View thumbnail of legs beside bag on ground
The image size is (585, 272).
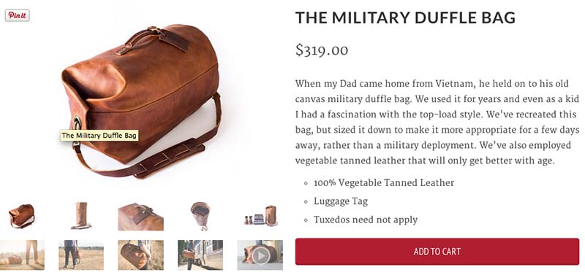[x=22, y=255]
